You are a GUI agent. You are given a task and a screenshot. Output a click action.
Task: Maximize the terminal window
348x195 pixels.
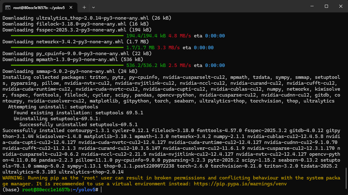coord(326,6)
